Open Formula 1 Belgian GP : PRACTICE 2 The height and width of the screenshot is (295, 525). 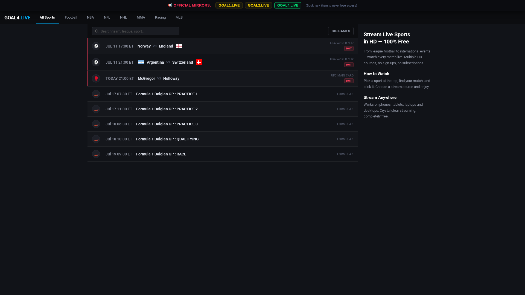223,109
